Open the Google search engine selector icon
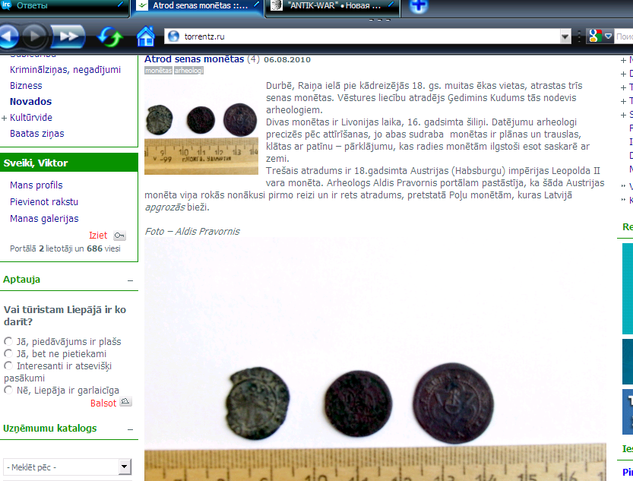This screenshot has height=481, width=633. coord(595,36)
